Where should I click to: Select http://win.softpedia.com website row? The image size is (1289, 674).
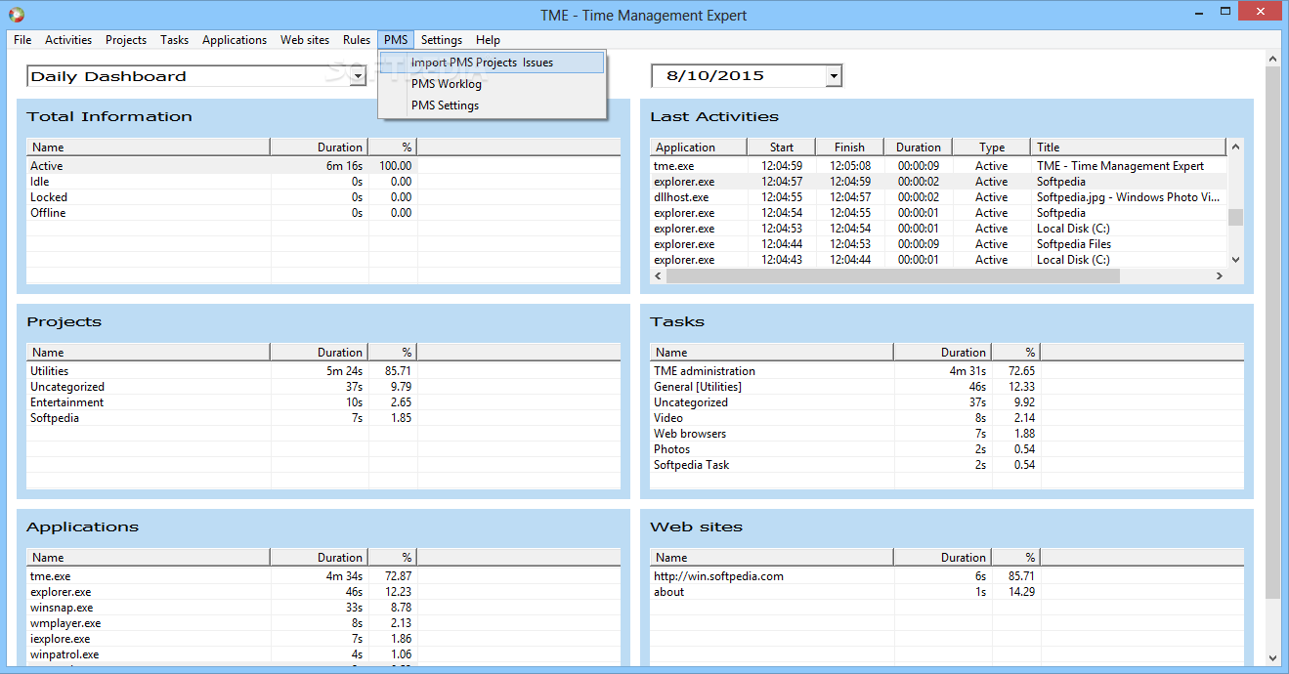pos(946,576)
